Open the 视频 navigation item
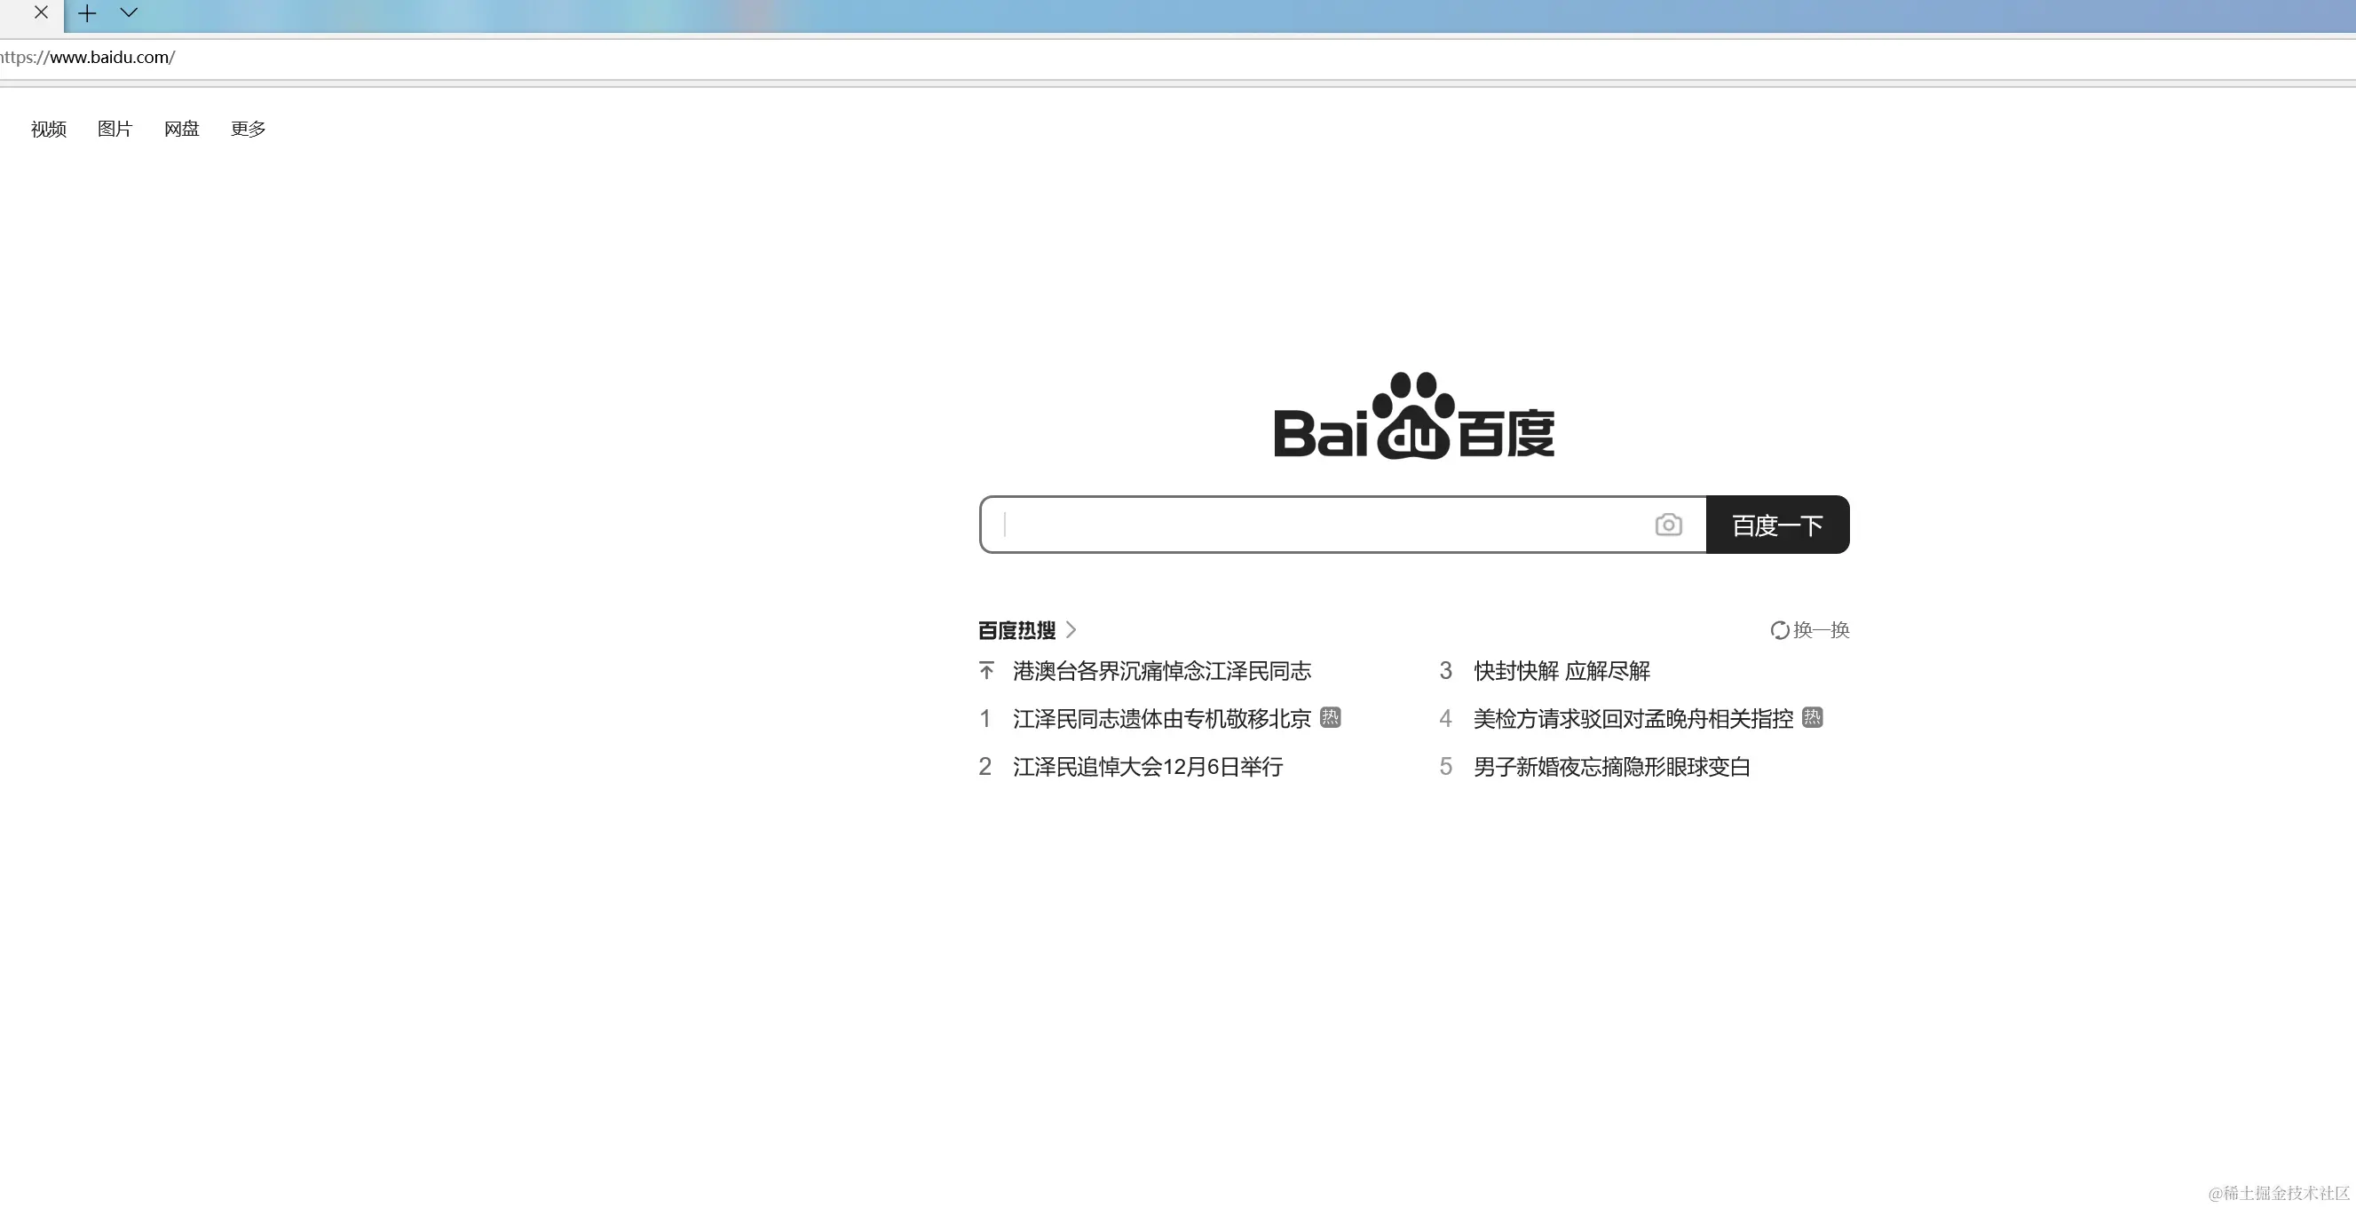2356x1208 pixels. (x=49, y=129)
